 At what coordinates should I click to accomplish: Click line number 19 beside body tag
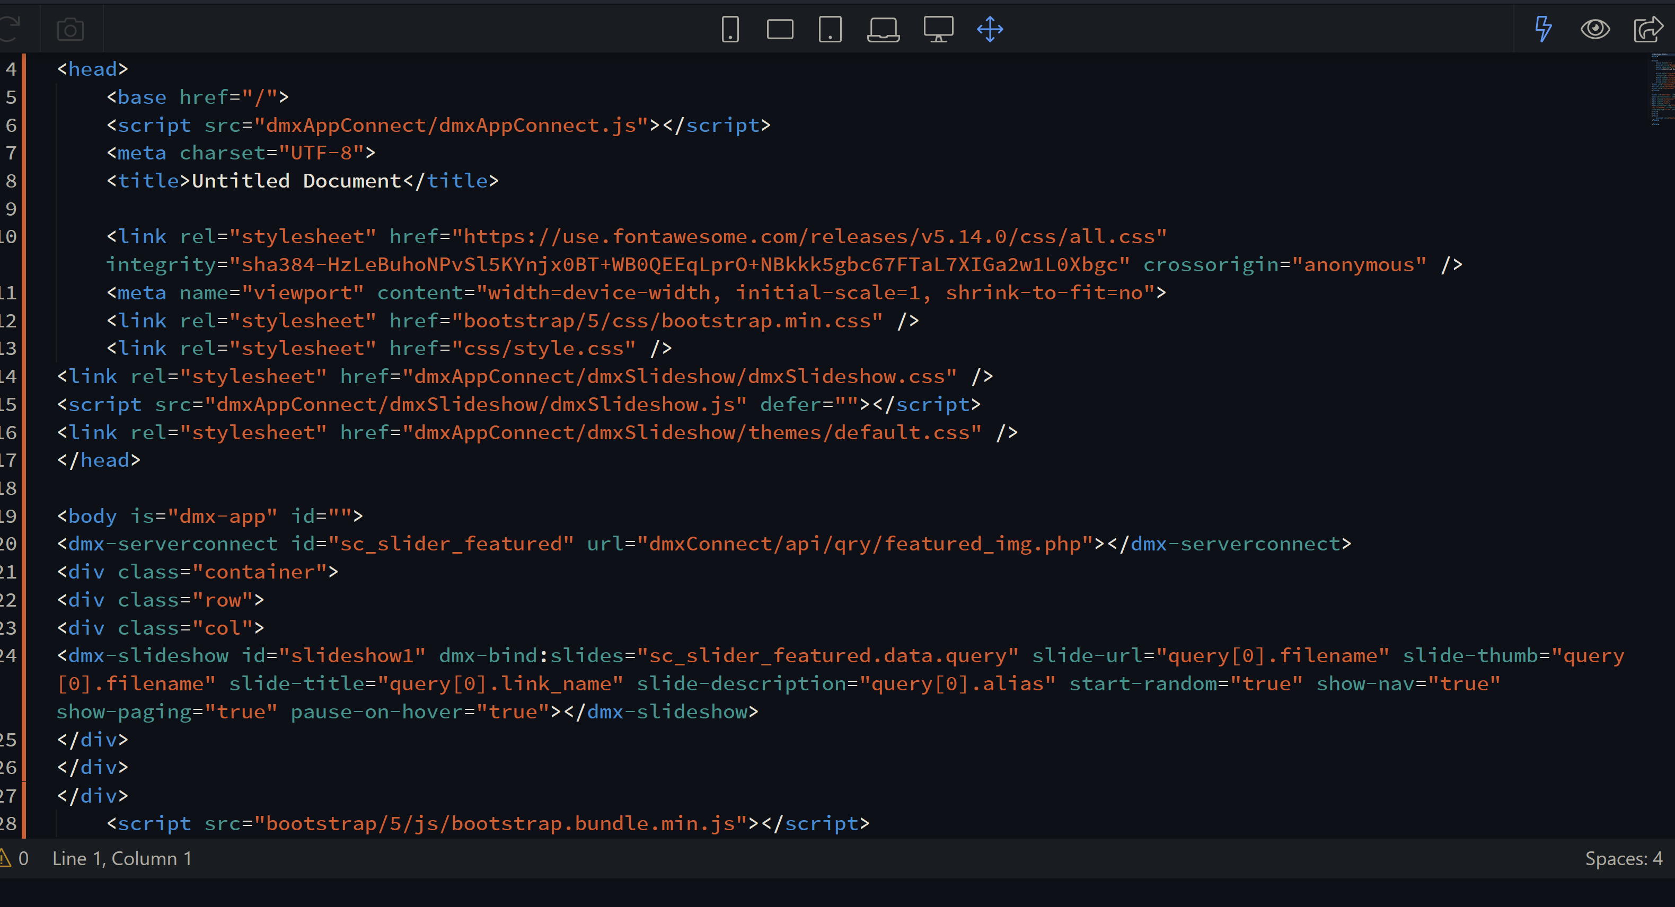[8, 516]
